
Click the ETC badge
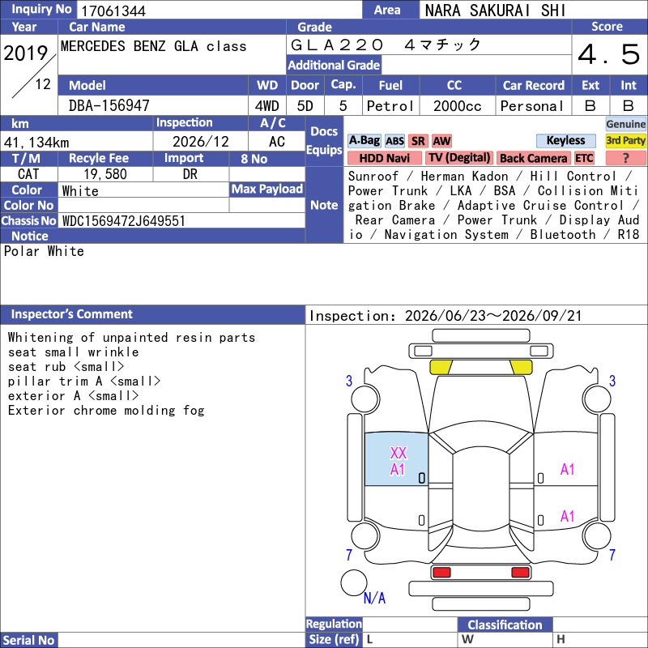pos(584,158)
